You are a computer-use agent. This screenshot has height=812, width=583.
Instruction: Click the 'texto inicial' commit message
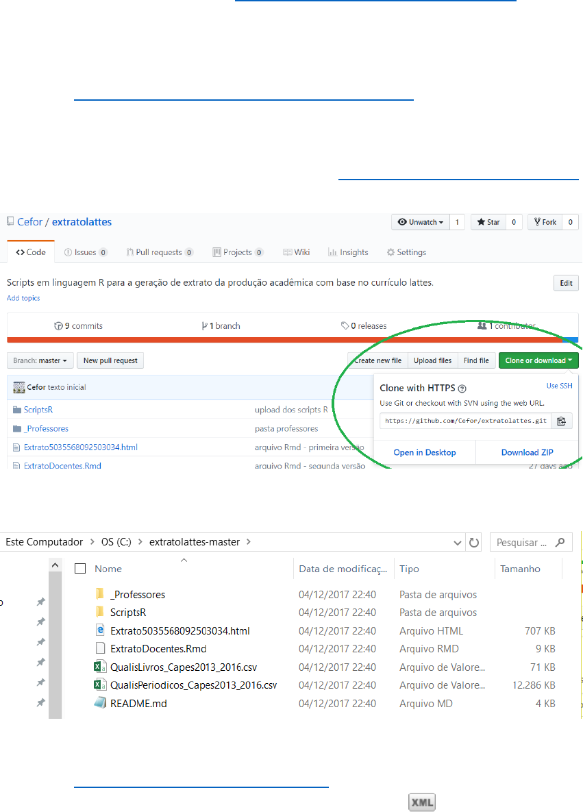tap(66, 387)
